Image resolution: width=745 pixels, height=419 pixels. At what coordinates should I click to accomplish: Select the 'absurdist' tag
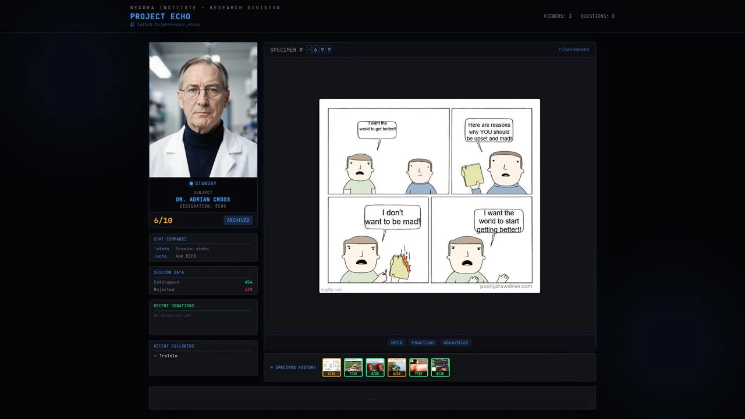[455, 342]
